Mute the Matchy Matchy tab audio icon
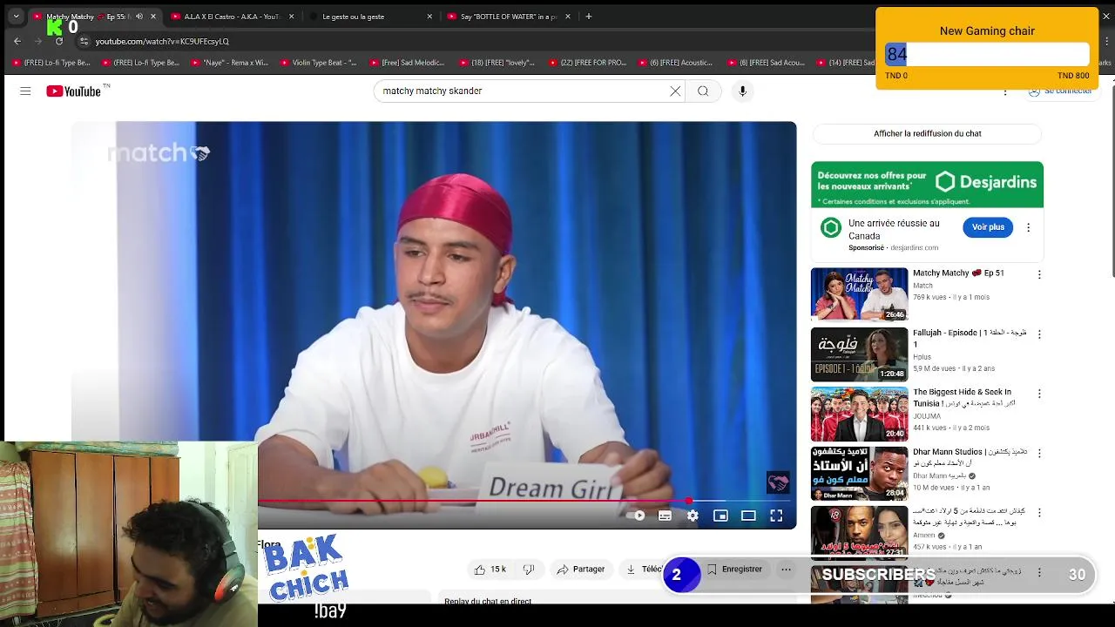The image size is (1115, 627). (x=139, y=17)
